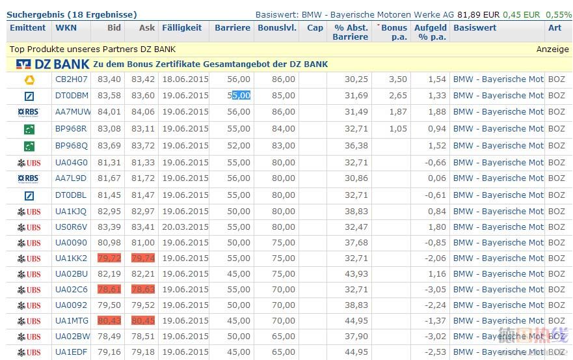Open WKN UA1KK2 certificate link
Screen dimensions: 573x360
coord(71,258)
